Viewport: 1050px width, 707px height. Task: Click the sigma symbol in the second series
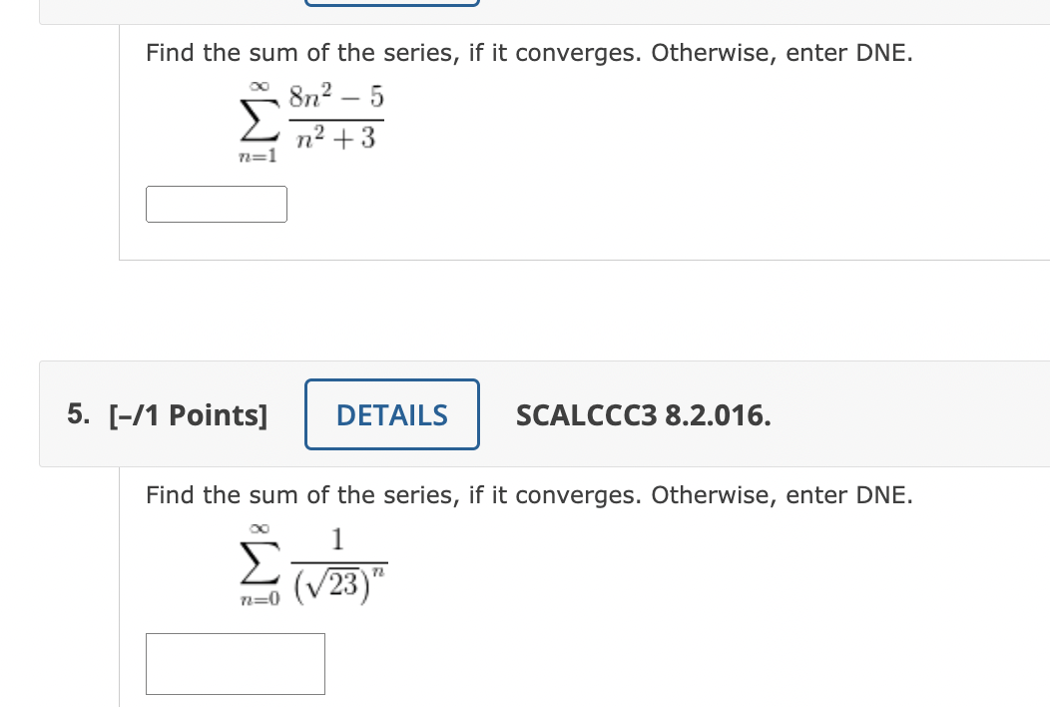coord(258,564)
